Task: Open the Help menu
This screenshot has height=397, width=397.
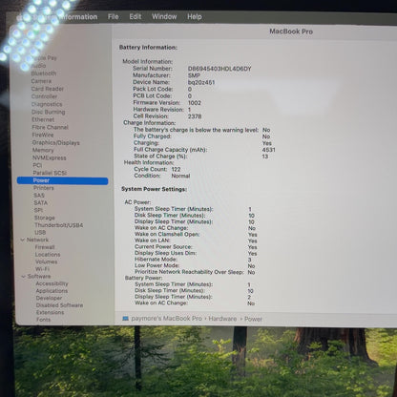Action: pyautogui.click(x=195, y=16)
